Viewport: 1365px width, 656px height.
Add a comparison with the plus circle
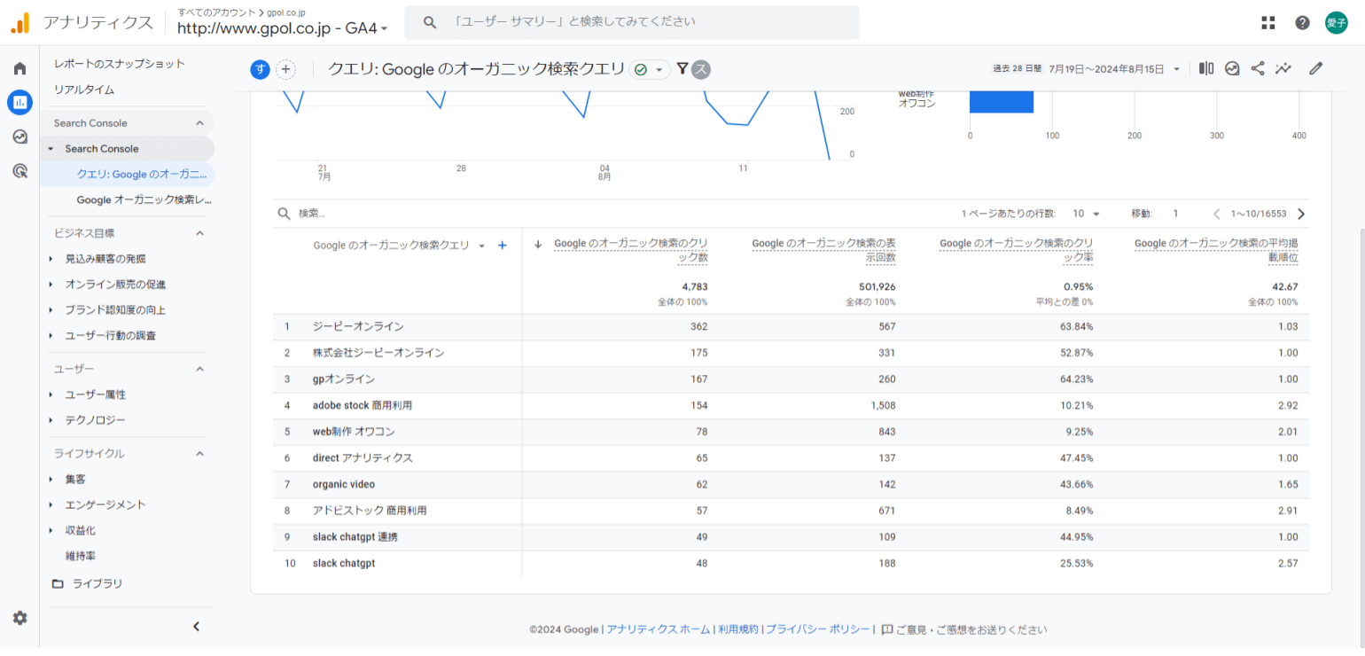point(285,70)
